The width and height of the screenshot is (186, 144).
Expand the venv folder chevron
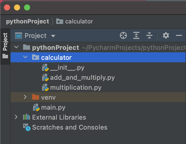pyautogui.click(x=25, y=97)
